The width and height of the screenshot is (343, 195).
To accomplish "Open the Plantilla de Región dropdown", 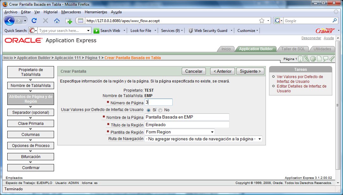I will [180, 132].
